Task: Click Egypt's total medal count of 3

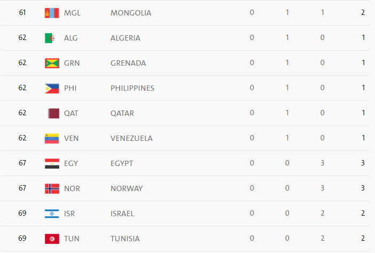Action: [x=363, y=163]
